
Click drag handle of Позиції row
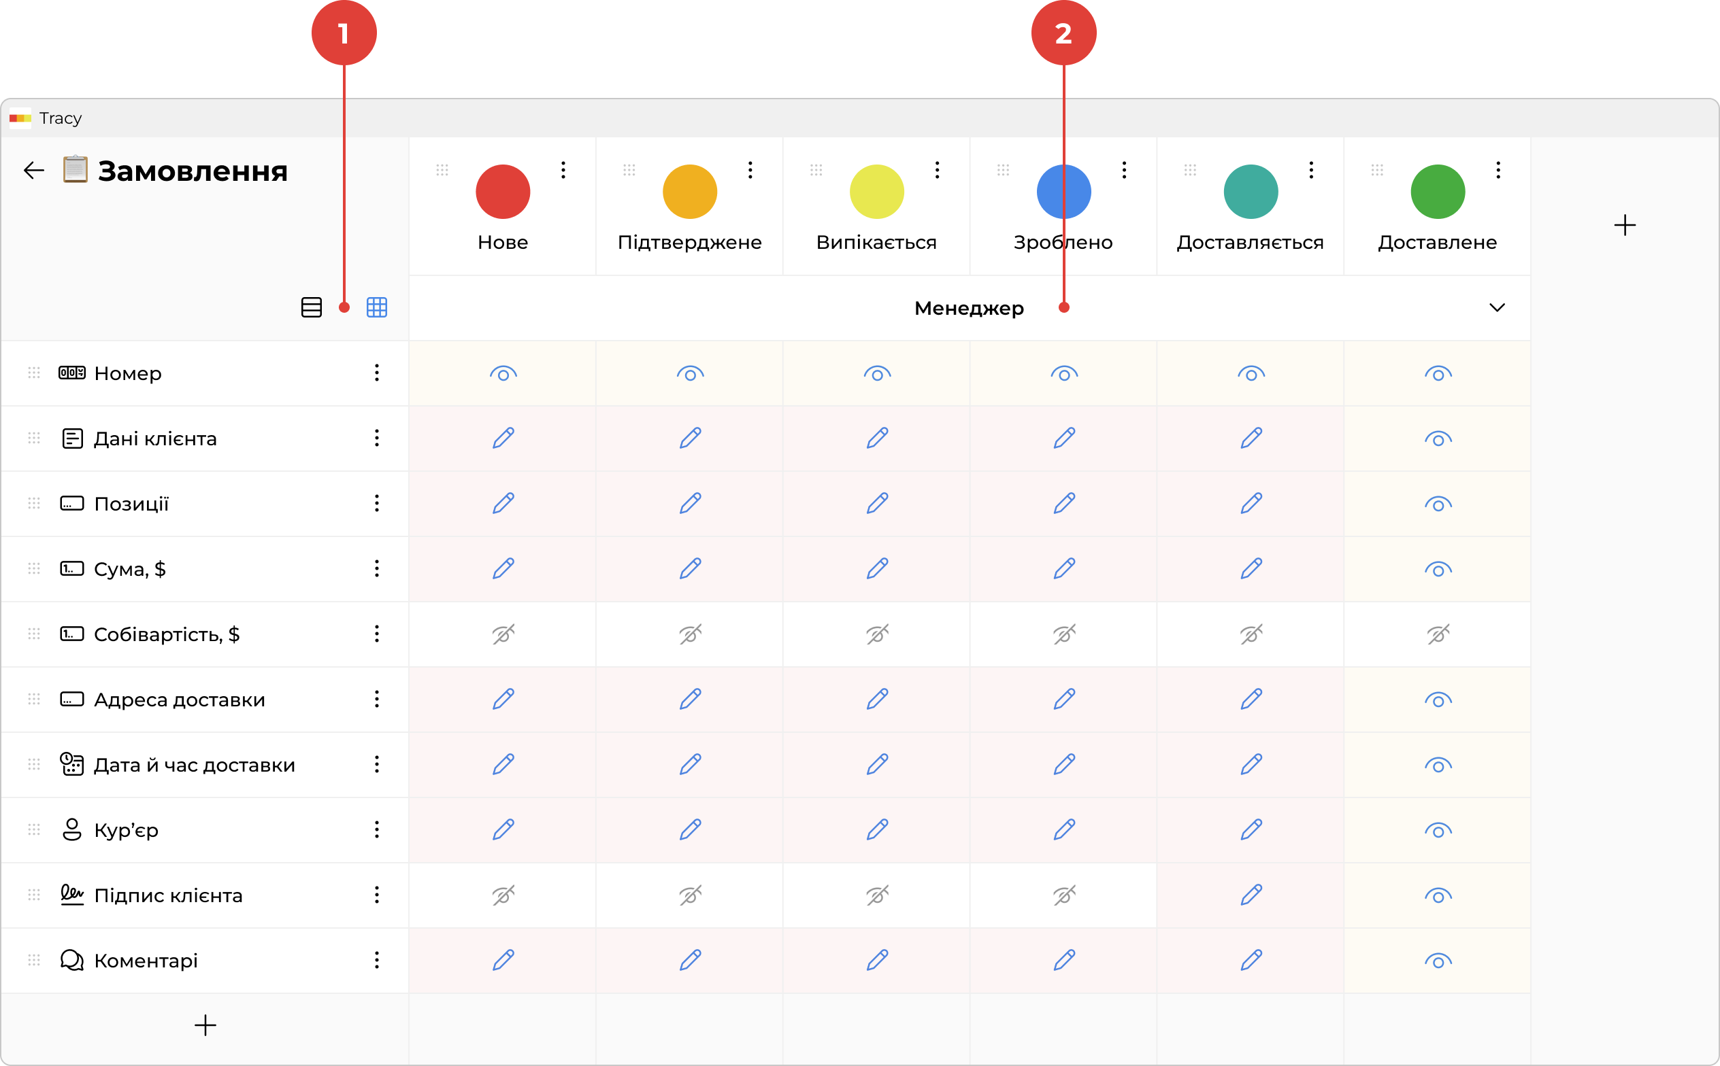[x=34, y=503]
